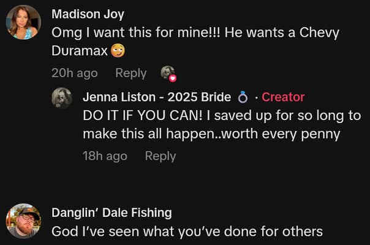Reply to Jenna Liston's comment
Viewport: 370px width, 245px height.
click(160, 156)
